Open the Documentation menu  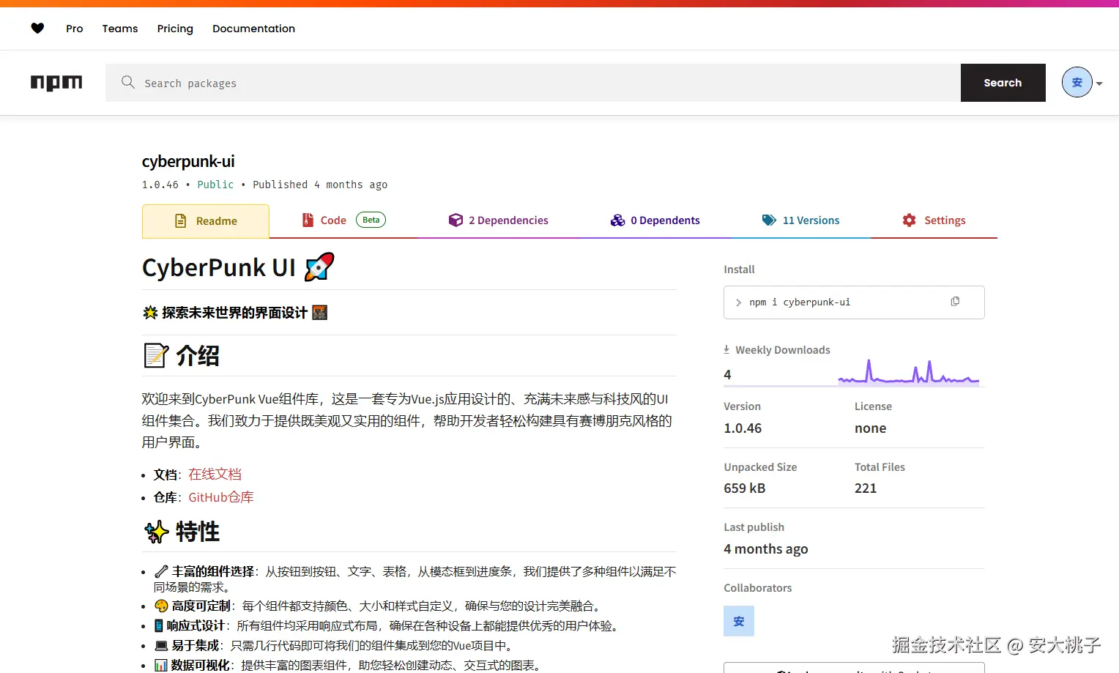[253, 29]
